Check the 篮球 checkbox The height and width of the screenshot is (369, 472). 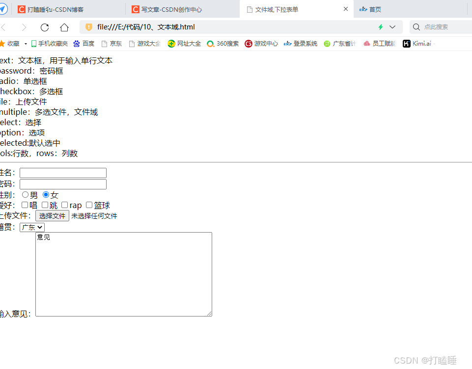point(89,205)
